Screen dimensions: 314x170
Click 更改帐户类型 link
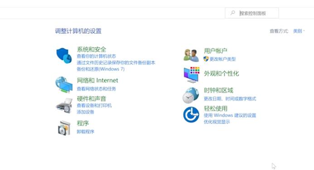[x=222, y=59]
